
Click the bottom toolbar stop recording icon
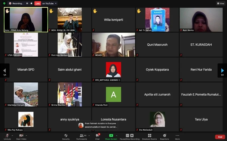point(132,135)
